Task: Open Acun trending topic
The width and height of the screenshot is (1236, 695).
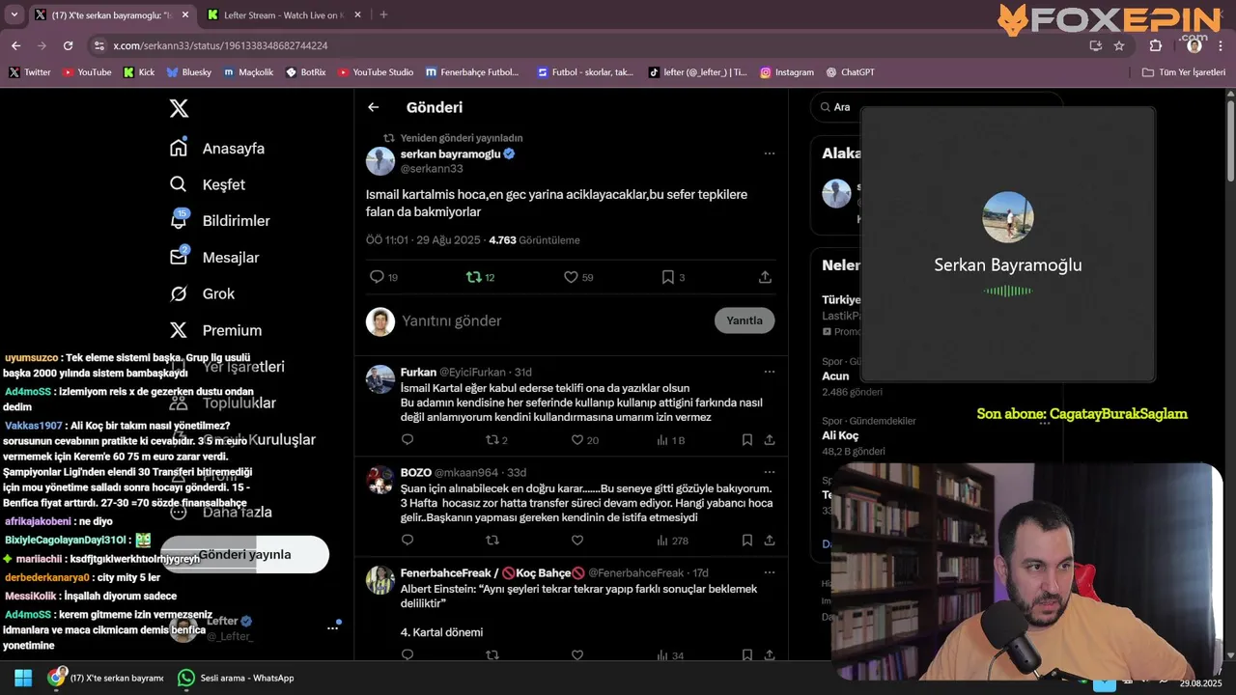Action: (x=836, y=375)
